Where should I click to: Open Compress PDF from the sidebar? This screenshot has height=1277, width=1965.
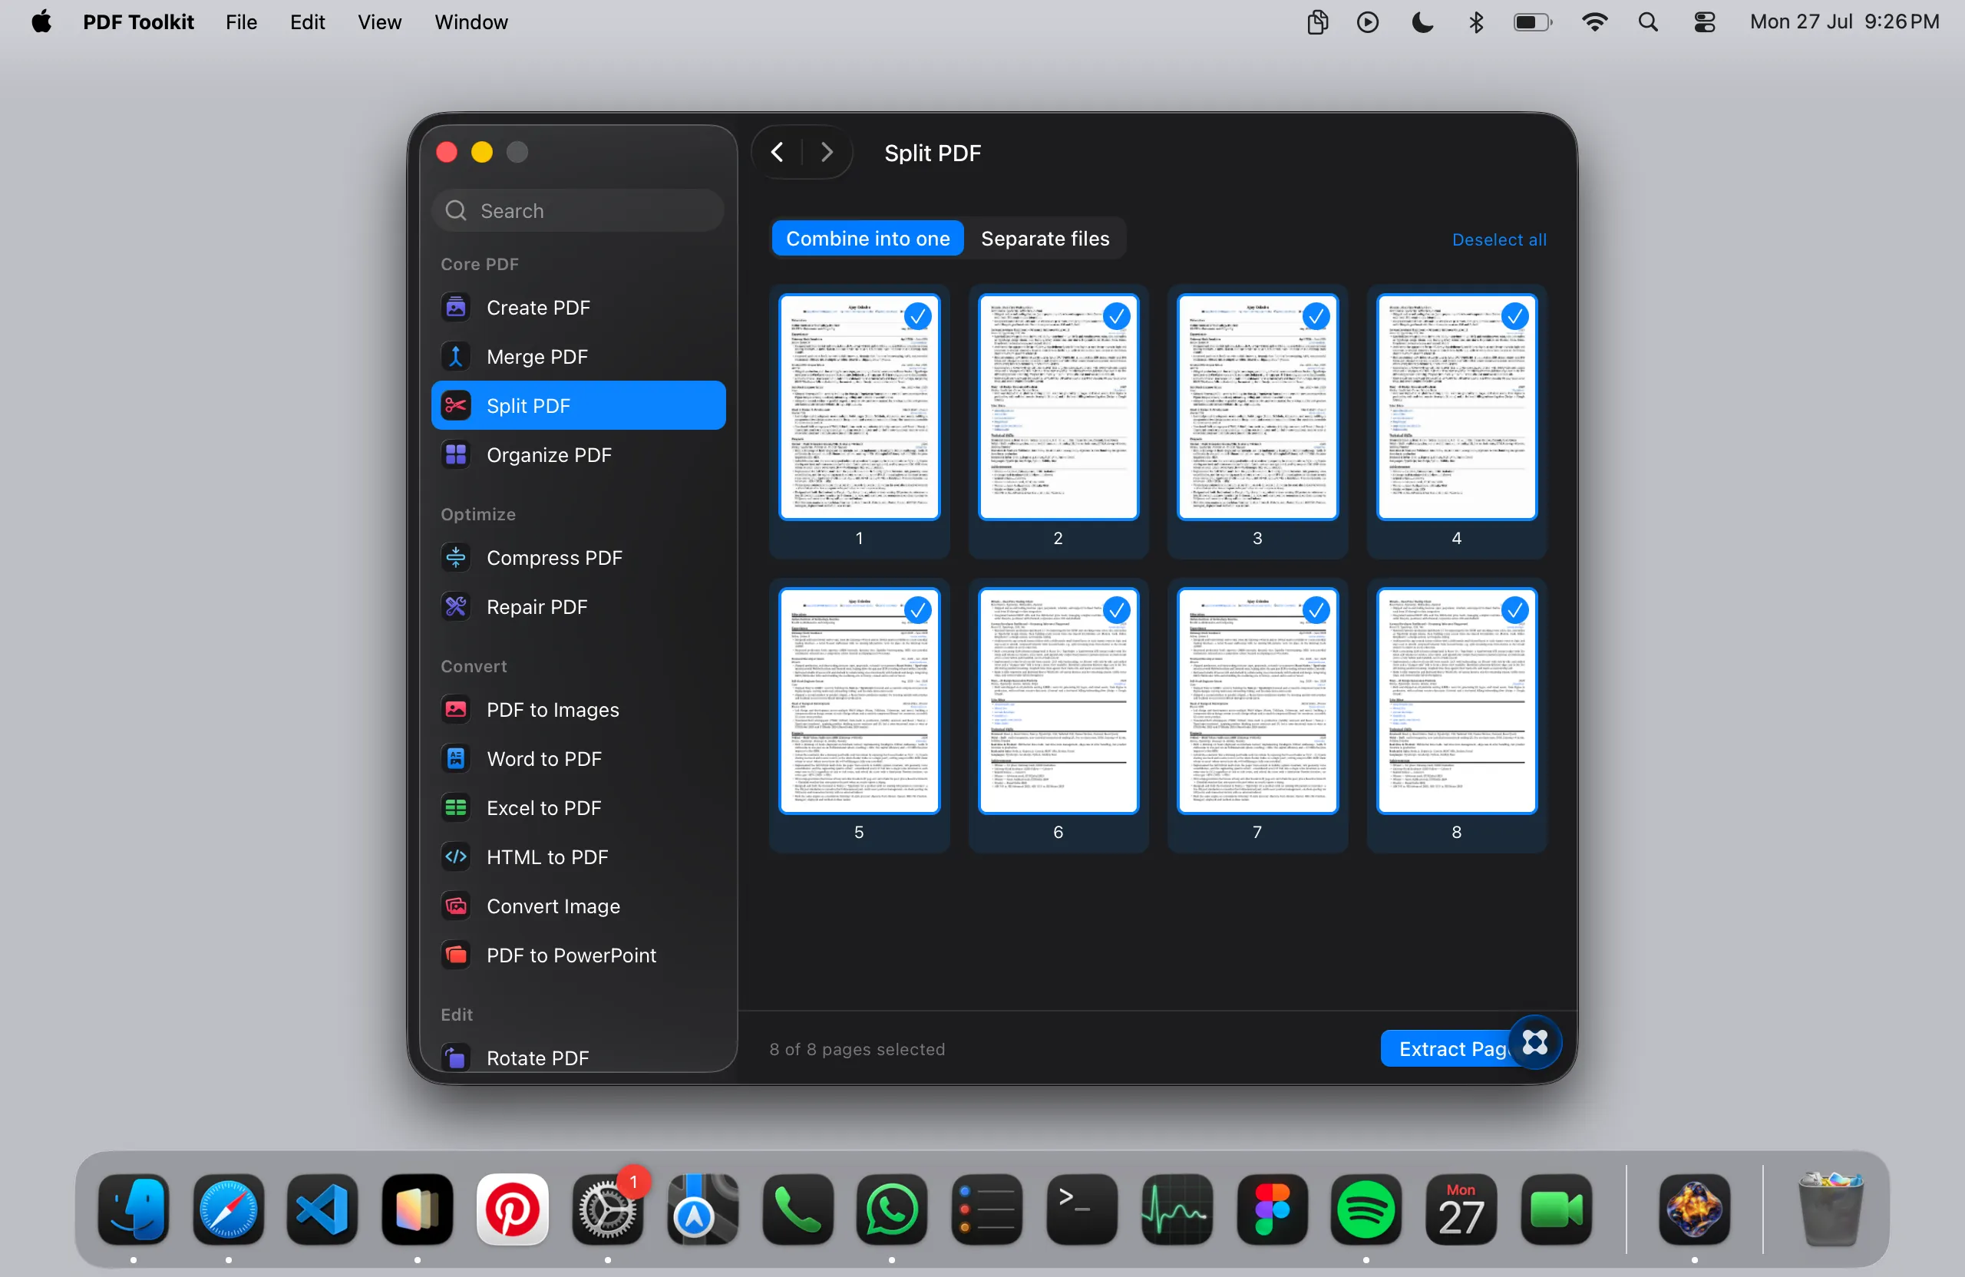(578, 558)
